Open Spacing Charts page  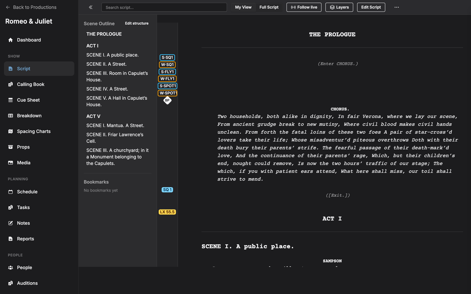[39, 131]
